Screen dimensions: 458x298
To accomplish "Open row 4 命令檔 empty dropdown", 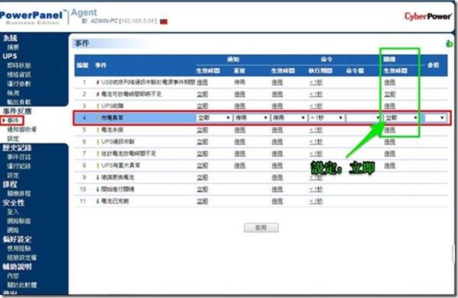I will (x=364, y=117).
